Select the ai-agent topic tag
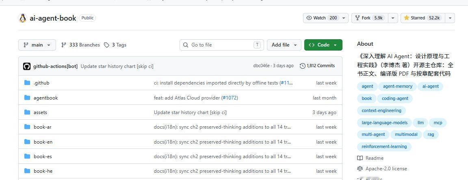Screen dimensions: 468x180 [x=430, y=87]
